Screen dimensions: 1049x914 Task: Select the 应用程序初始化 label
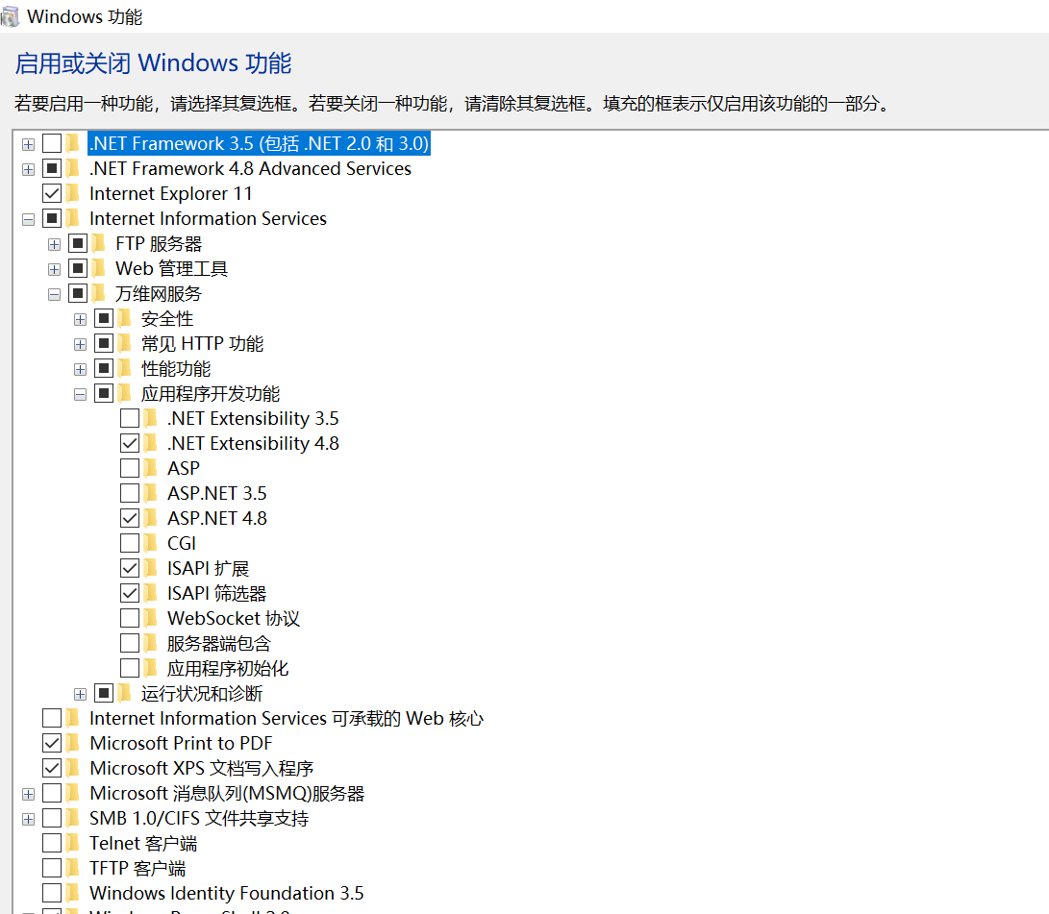point(228,668)
